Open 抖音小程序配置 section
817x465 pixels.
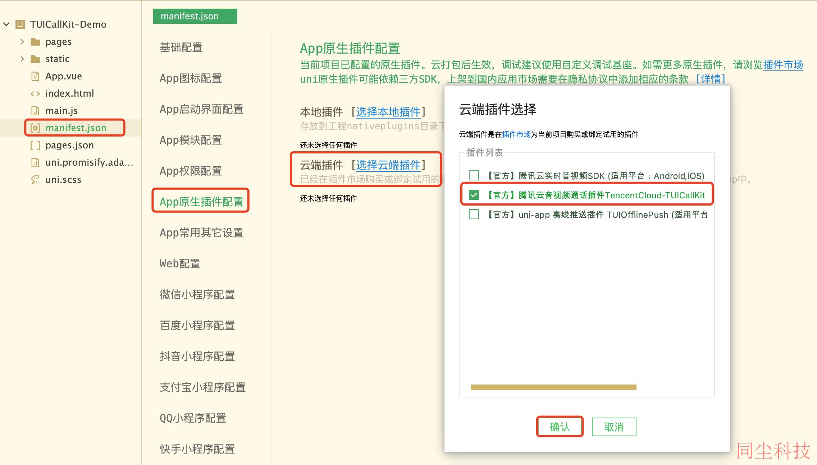197,356
